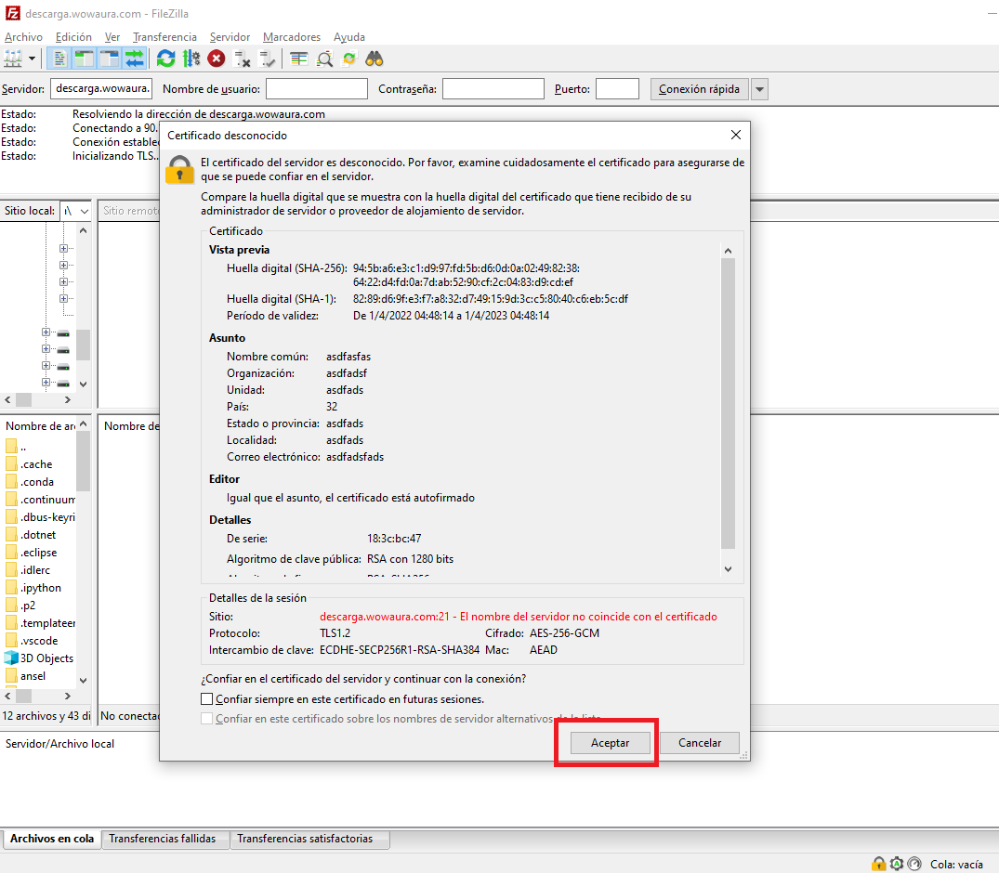Viewport: 999px width, 873px height.
Task: Click the serial number 18:3c:bc:47
Action: tap(394, 538)
